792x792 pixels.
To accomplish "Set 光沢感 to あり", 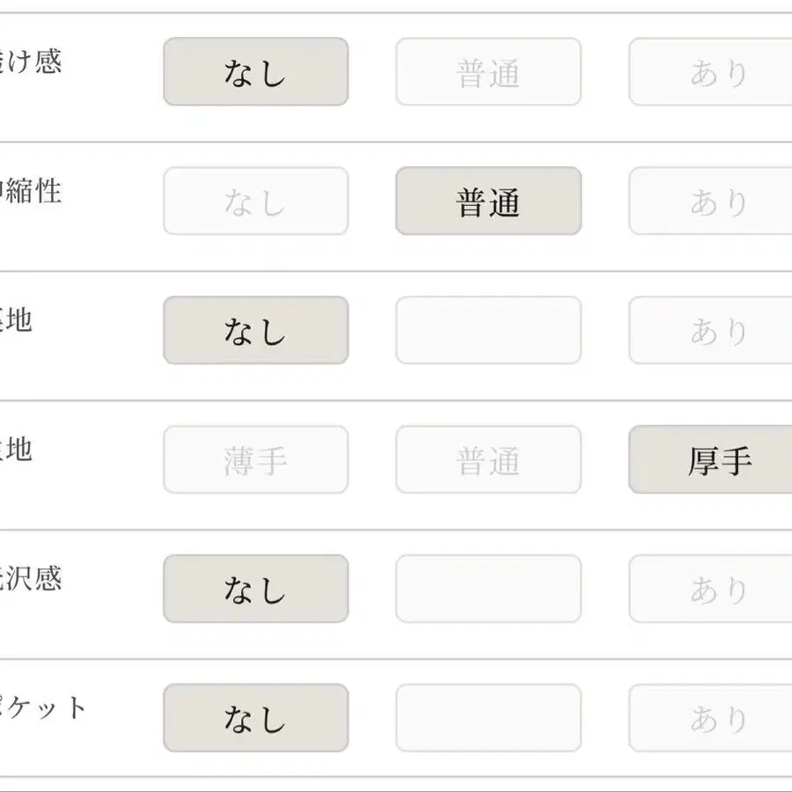I will 713,590.
